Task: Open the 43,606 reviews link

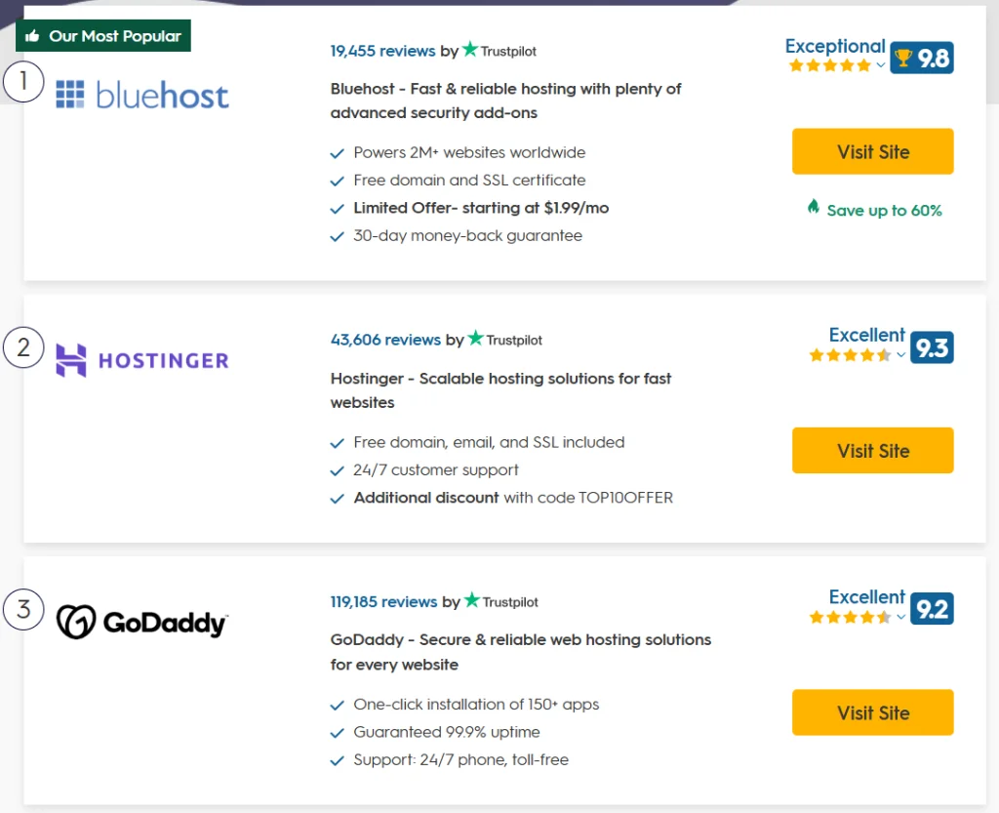Action: pos(385,340)
